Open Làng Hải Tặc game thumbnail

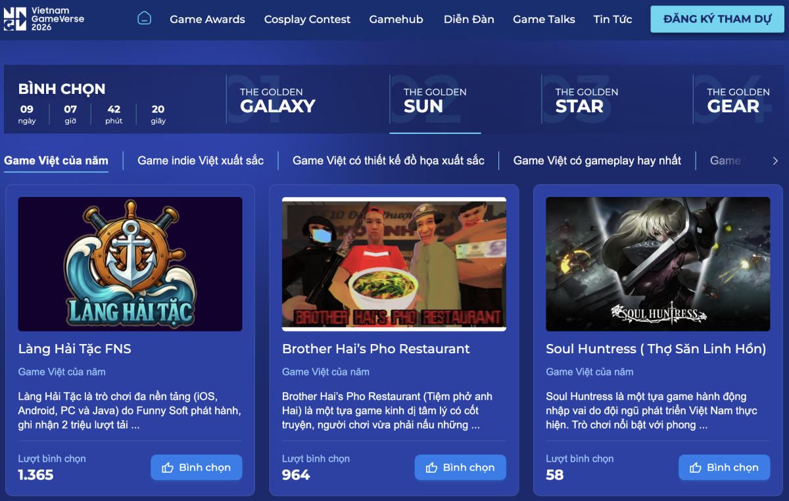coord(130,264)
